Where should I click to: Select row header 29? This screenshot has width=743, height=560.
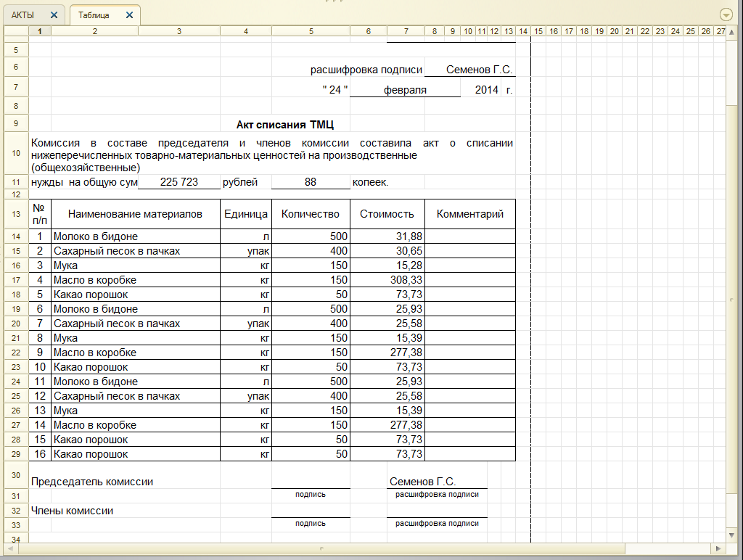[x=16, y=454]
